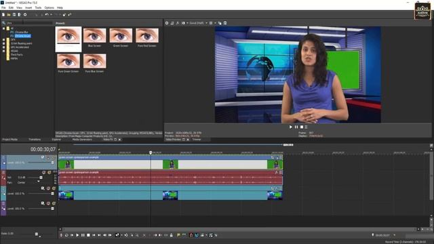Expand the All folder in FX tree
This screenshot has width=434, height=244.
(x=3, y=28)
